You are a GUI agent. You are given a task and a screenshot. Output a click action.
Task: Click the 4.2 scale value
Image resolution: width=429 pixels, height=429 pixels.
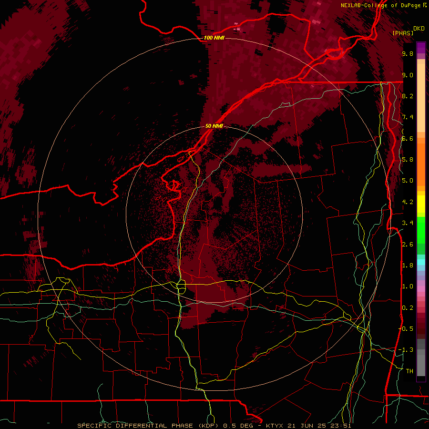point(408,202)
